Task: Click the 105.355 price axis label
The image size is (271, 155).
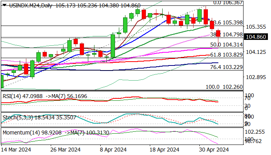Action: coord(256,27)
